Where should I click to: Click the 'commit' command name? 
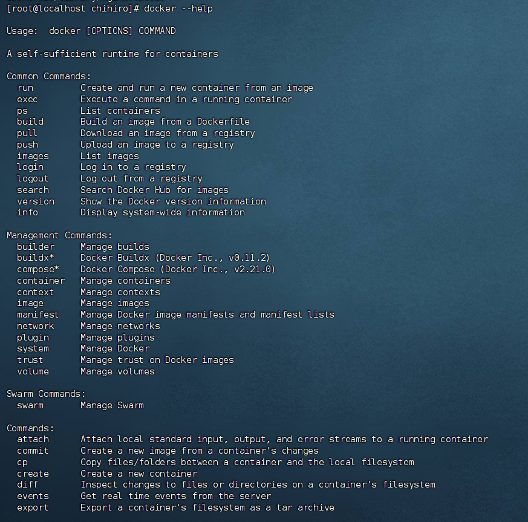coord(33,451)
